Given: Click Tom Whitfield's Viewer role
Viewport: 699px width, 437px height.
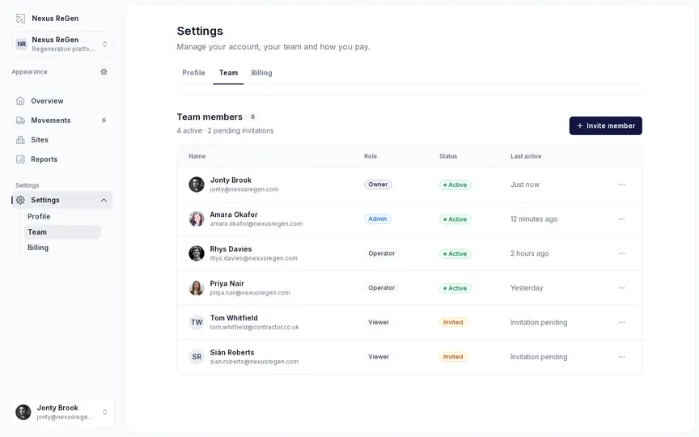Looking at the screenshot, I should [x=379, y=322].
